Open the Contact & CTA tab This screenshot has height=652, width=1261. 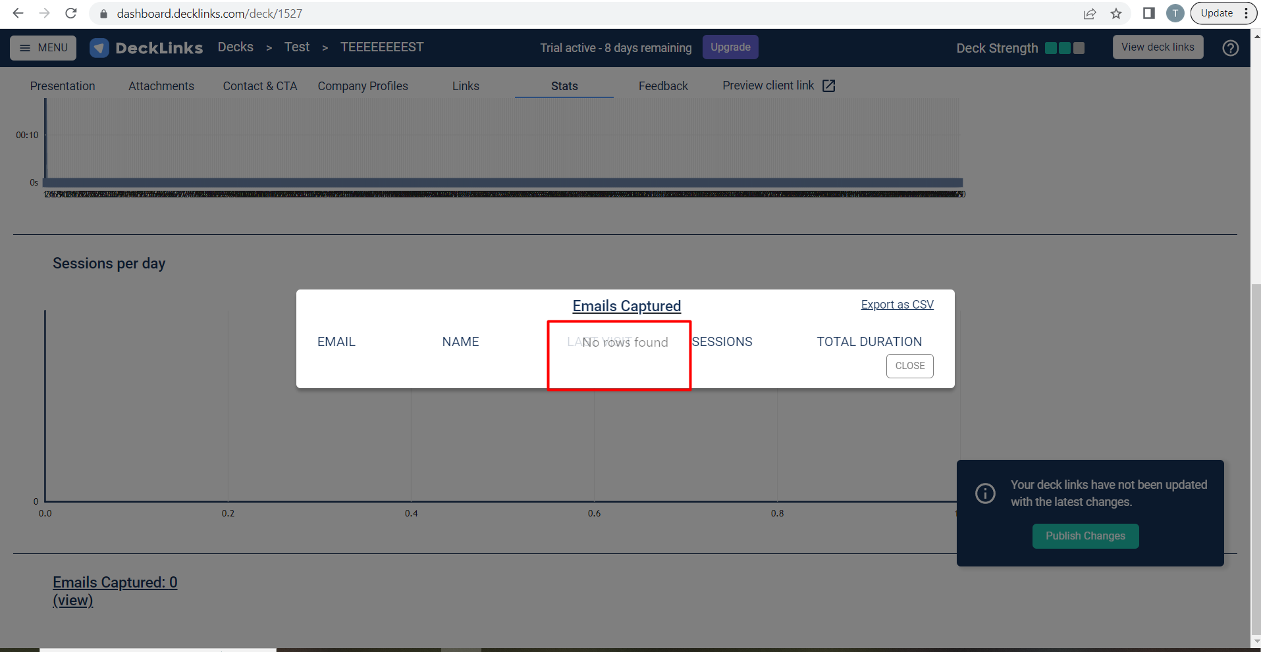[260, 86]
